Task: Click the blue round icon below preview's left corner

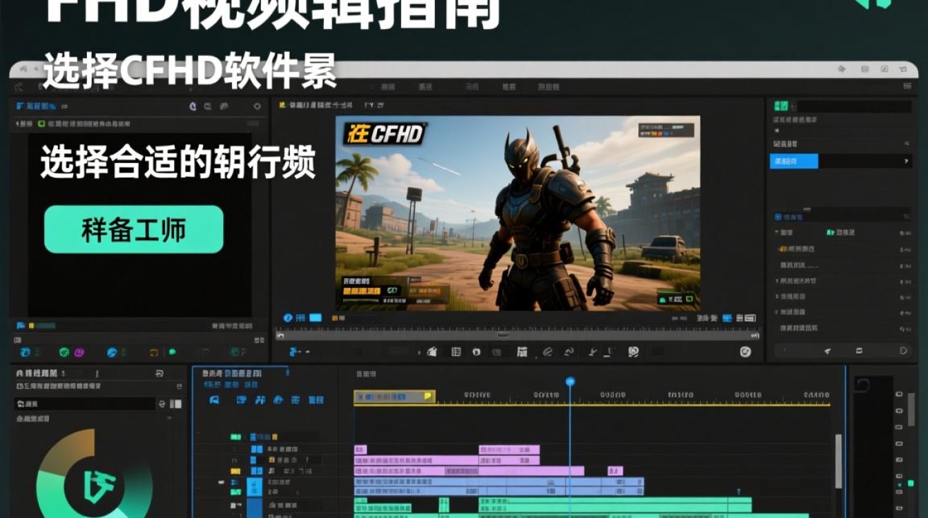Action: pyautogui.click(x=289, y=318)
